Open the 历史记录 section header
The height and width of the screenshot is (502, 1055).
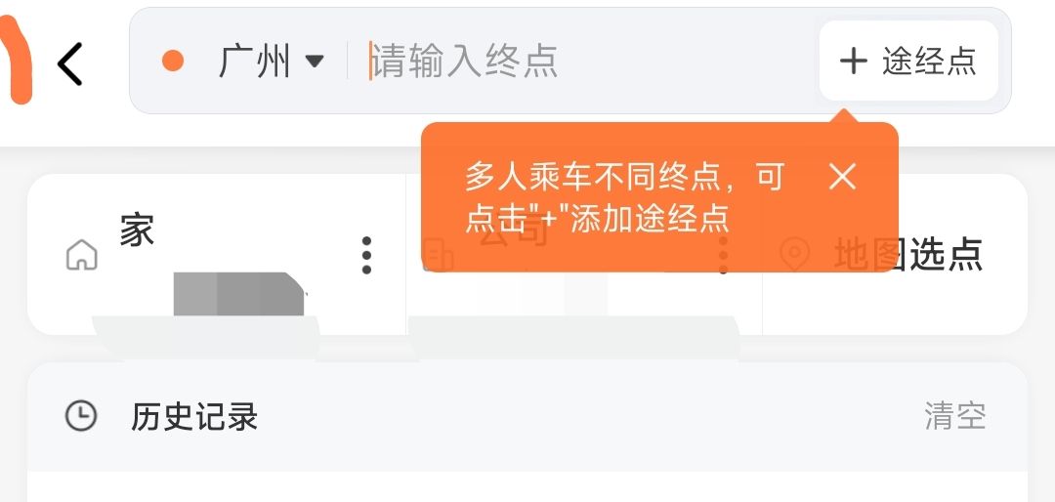tap(194, 416)
